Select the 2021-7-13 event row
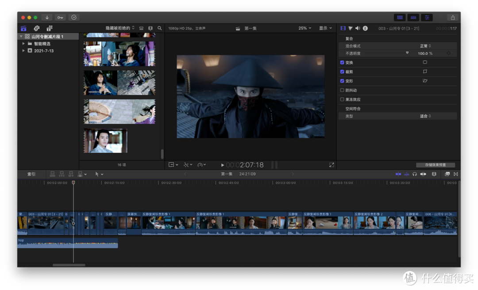The width and height of the screenshot is (478, 290). (x=48, y=50)
